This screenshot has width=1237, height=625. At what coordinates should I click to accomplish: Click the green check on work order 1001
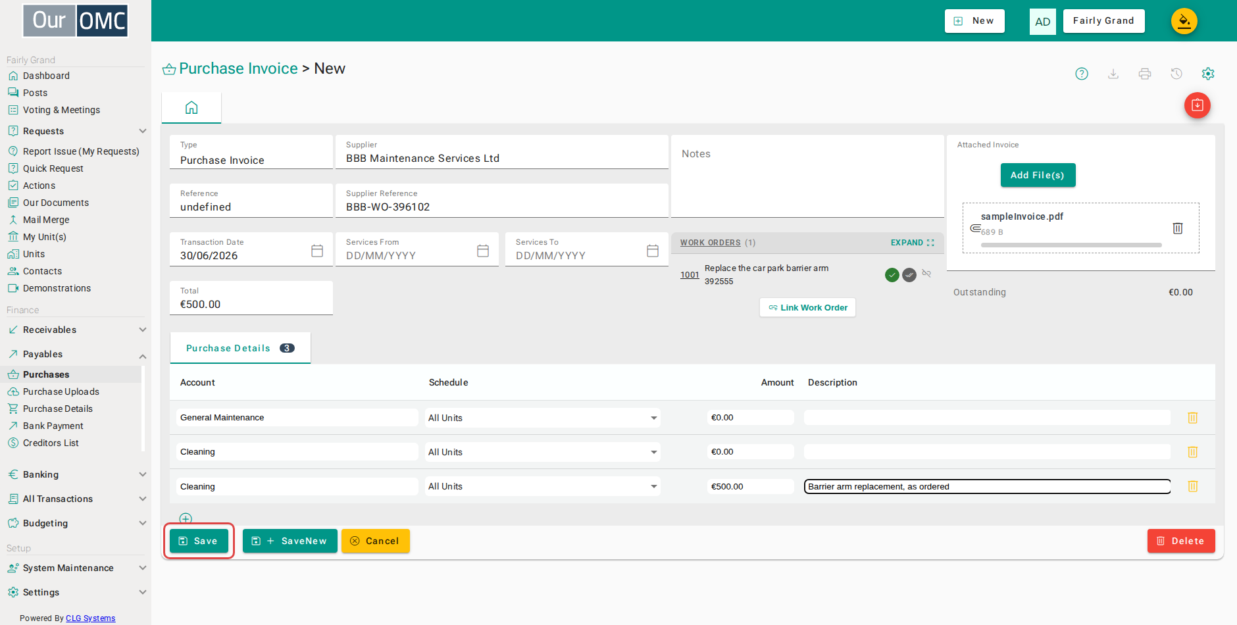(x=892, y=275)
